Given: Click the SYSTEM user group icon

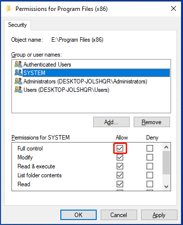Looking at the screenshot, I should pos(18,73).
